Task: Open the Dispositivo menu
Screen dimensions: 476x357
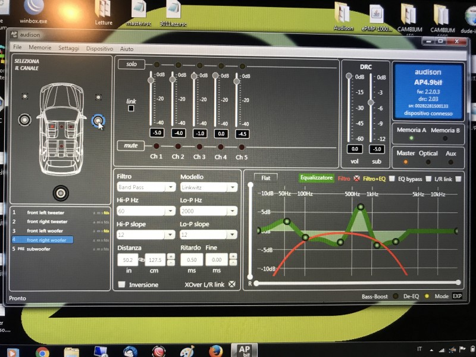Action: click(x=99, y=49)
